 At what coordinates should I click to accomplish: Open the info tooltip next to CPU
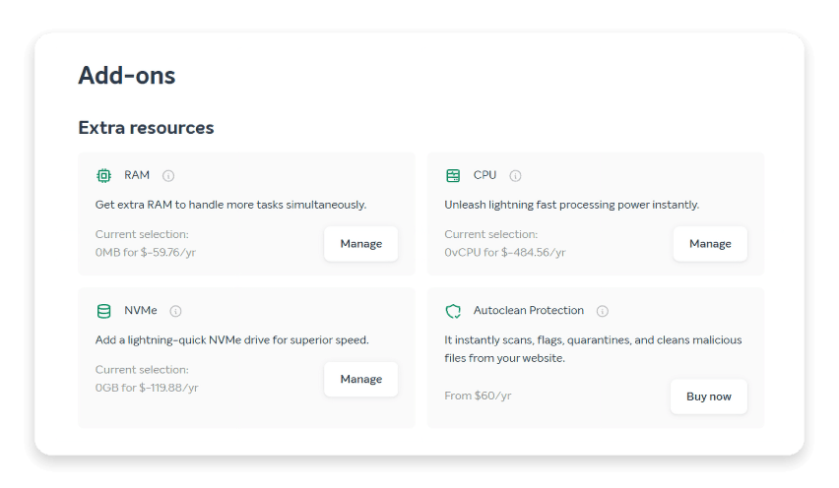tap(515, 176)
